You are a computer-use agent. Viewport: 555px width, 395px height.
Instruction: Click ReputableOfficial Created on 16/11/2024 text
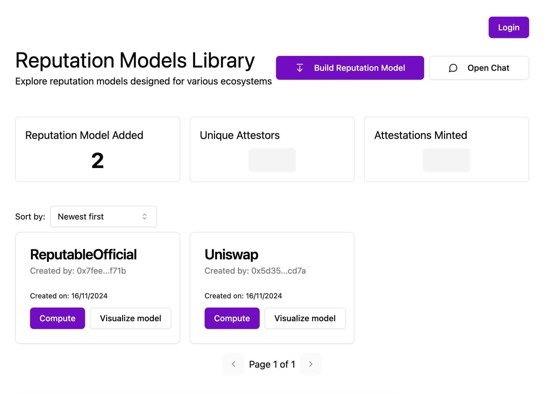(x=69, y=296)
